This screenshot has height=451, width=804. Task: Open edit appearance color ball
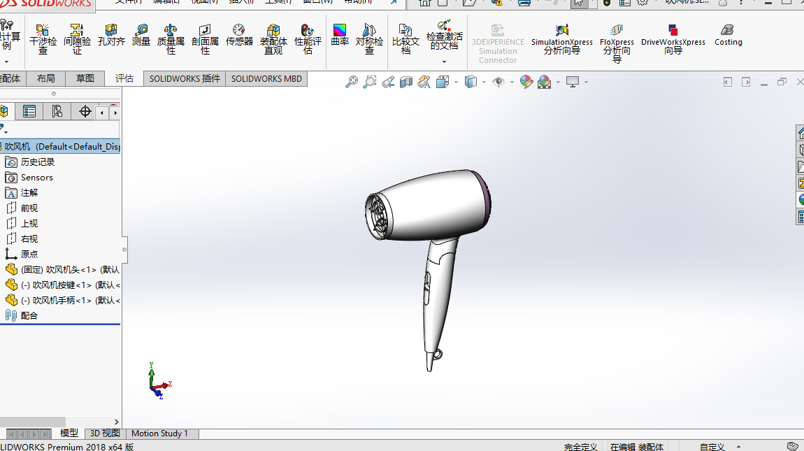(x=526, y=82)
